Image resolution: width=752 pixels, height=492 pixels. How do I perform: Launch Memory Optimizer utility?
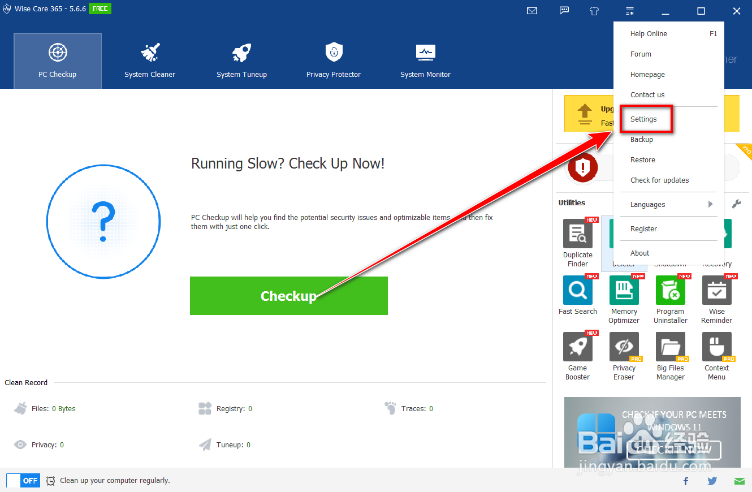(624, 300)
